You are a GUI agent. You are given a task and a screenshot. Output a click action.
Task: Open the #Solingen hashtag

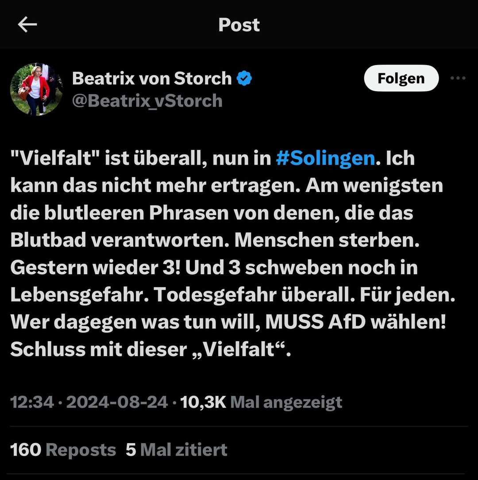coord(325,158)
